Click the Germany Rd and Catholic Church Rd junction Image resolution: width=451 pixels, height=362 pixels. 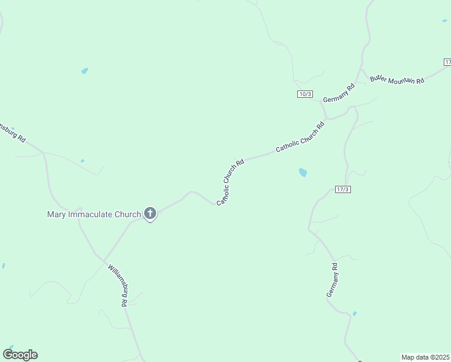tap(326, 118)
